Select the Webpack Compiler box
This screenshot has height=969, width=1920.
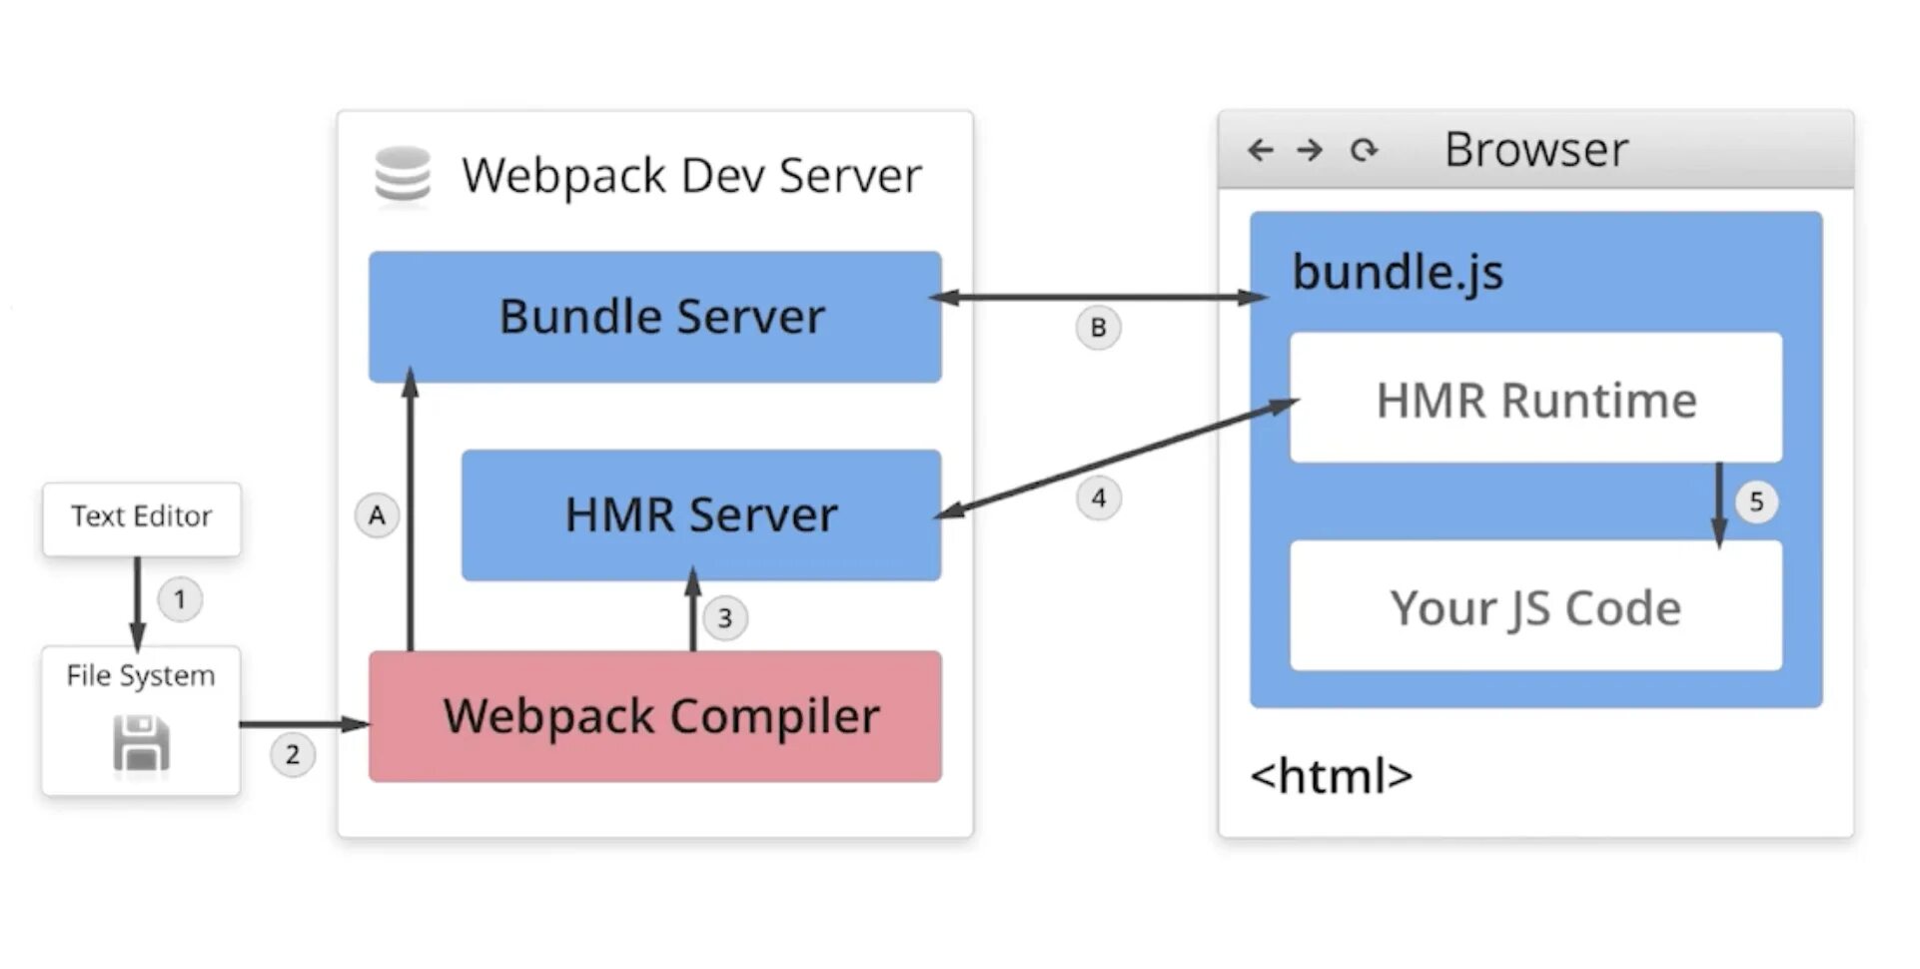point(655,716)
